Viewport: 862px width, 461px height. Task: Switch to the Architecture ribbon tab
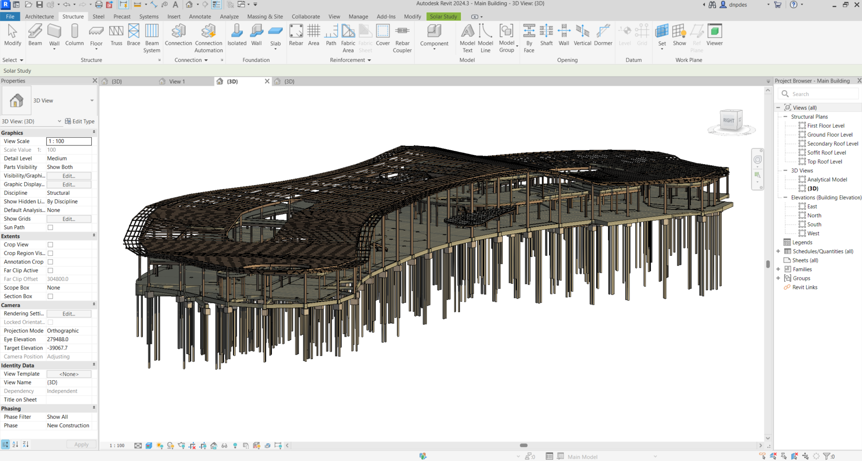coord(40,16)
